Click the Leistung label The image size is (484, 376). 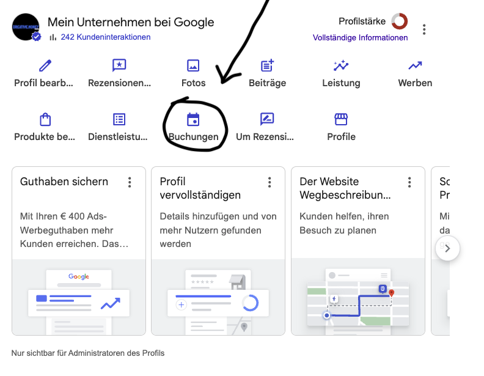point(341,83)
